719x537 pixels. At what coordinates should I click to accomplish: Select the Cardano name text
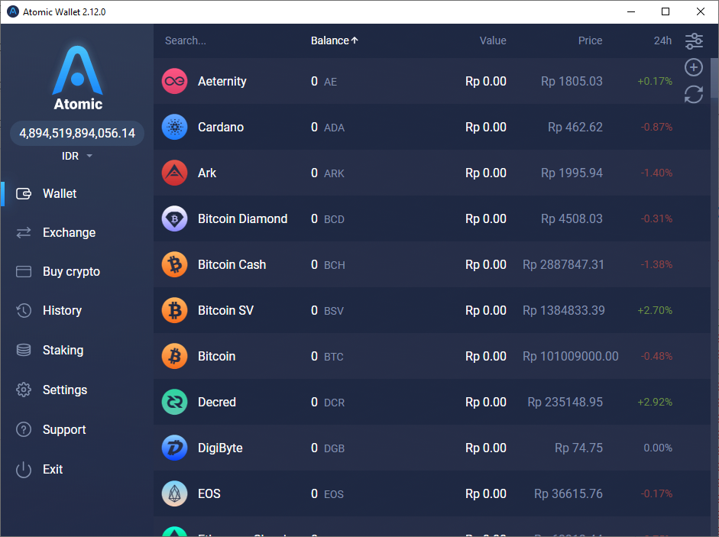pos(221,127)
